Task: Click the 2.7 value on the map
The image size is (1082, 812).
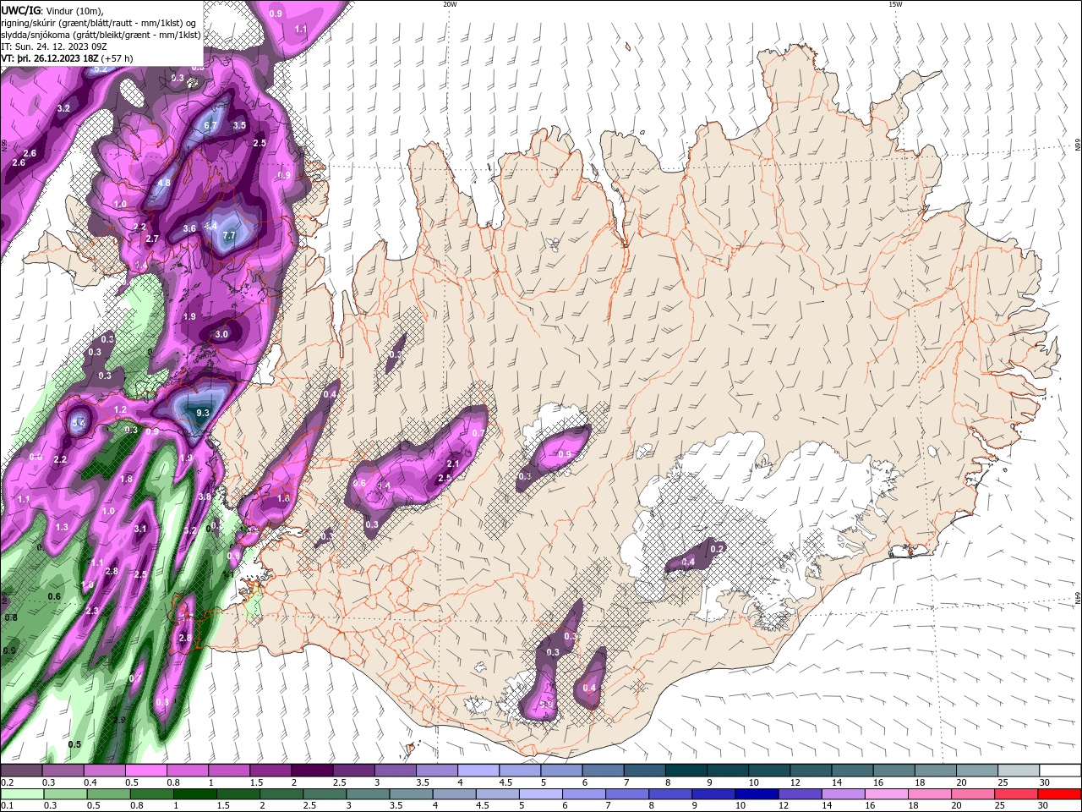Action: (152, 239)
